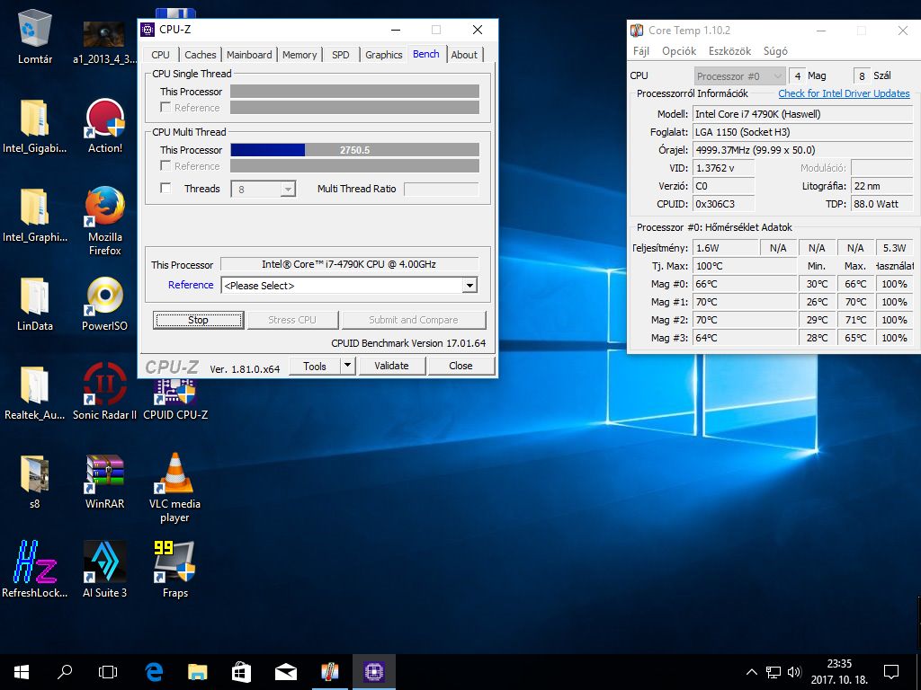Open the Súgó menu in Core Temp
This screenshot has width=921, height=690.
tap(775, 51)
